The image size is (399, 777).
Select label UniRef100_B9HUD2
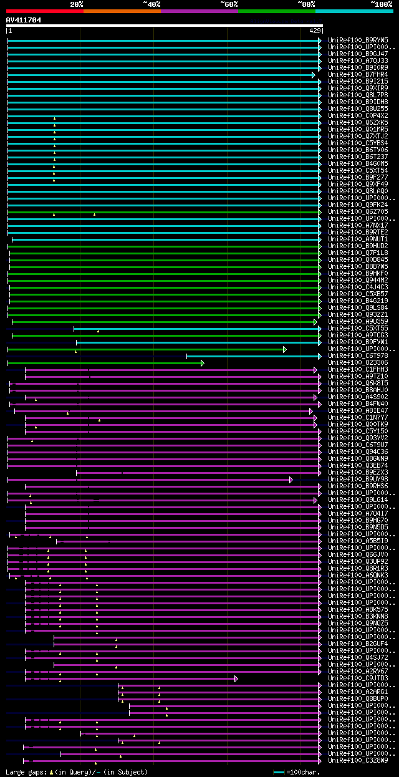tap(358, 246)
